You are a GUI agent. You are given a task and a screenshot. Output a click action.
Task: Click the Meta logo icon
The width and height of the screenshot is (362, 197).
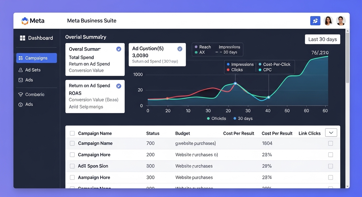tap(25, 21)
